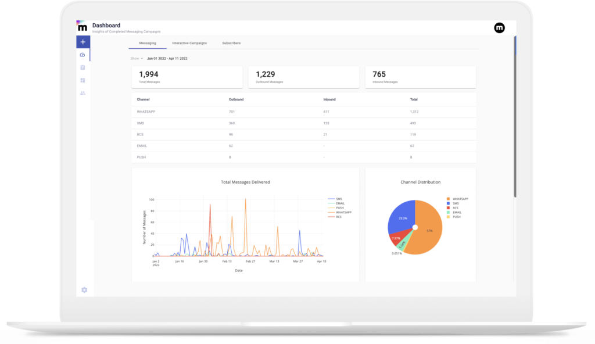The image size is (595, 344).
Task: Select the PUSH table row label
Action: [141, 157]
